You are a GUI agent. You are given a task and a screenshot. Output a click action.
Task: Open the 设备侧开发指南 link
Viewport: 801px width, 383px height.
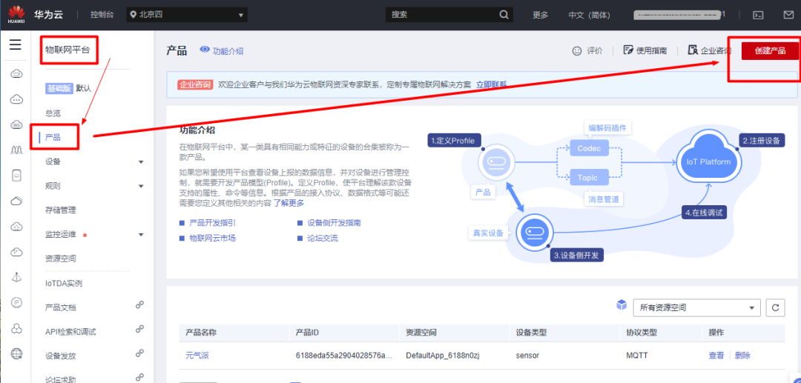[x=334, y=223]
